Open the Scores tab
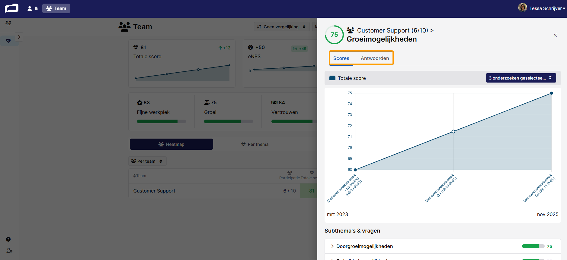The image size is (567, 260). 341,58
